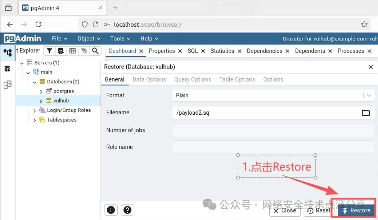Browse for file using folder icon

[x=366, y=113]
